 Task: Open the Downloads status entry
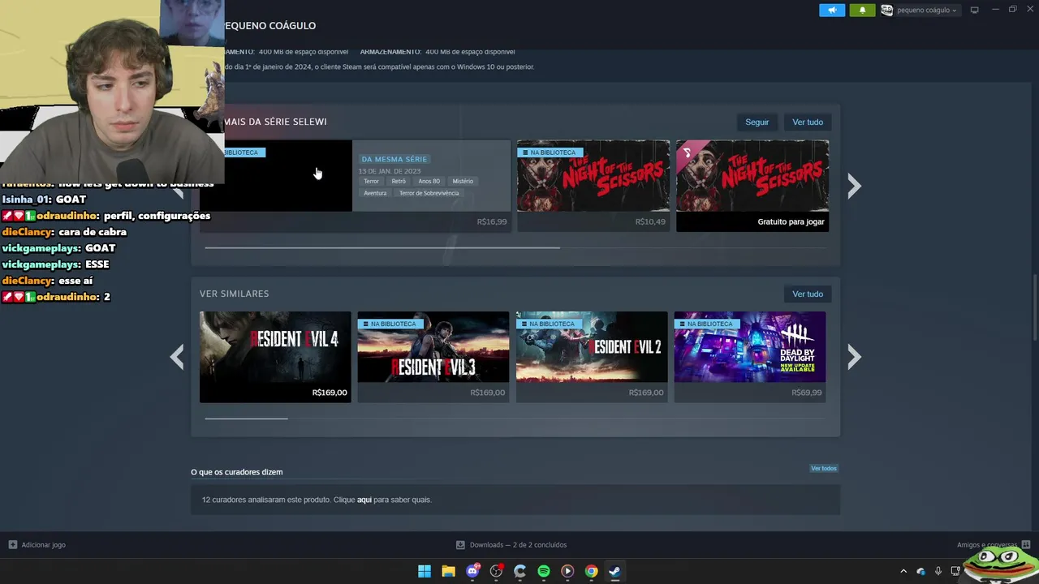pyautogui.click(x=511, y=545)
